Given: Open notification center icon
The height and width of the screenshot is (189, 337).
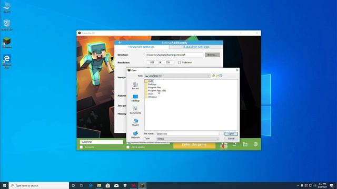Looking at the screenshot, I should point(332,185).
